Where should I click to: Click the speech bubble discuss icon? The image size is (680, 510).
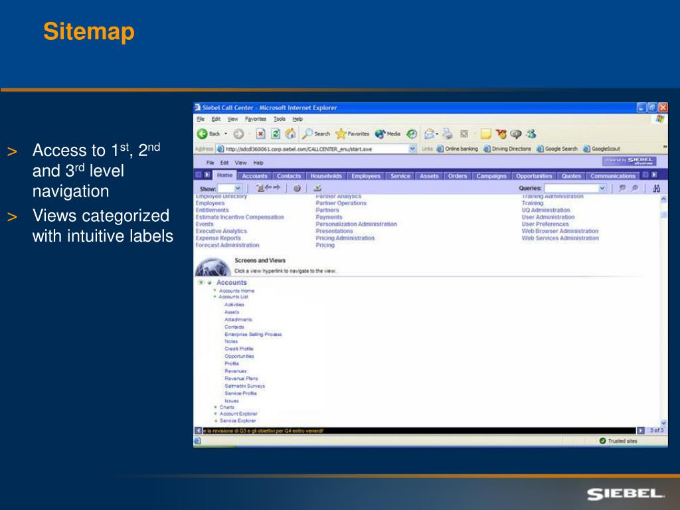(x=515, y=134)
